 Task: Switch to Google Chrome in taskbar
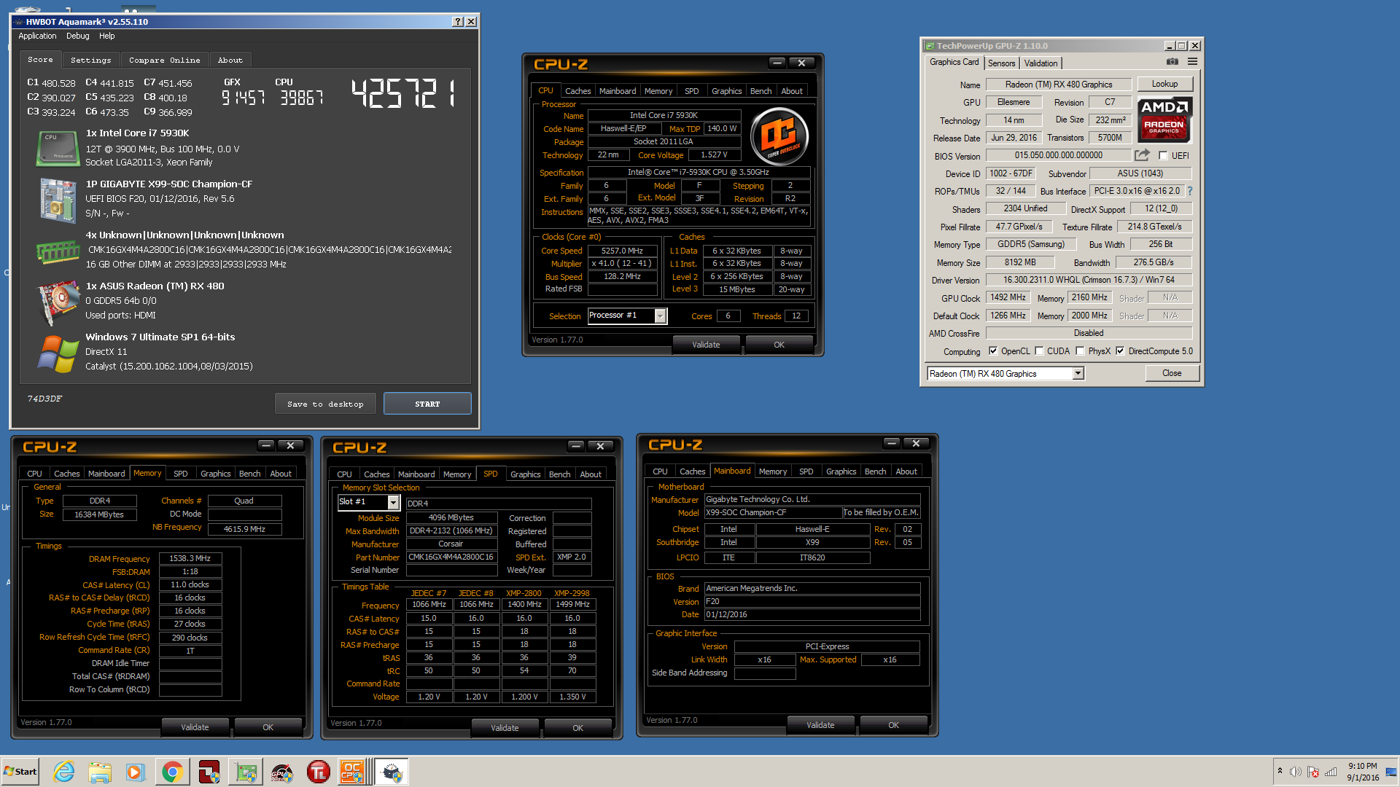coord(172,772)
